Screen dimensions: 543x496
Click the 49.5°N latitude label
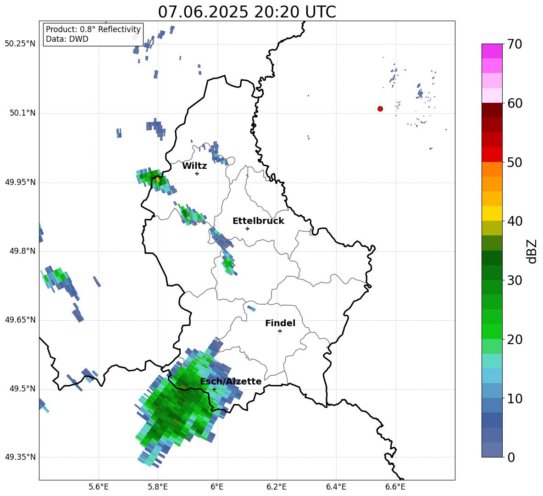(x=22, y=389)
